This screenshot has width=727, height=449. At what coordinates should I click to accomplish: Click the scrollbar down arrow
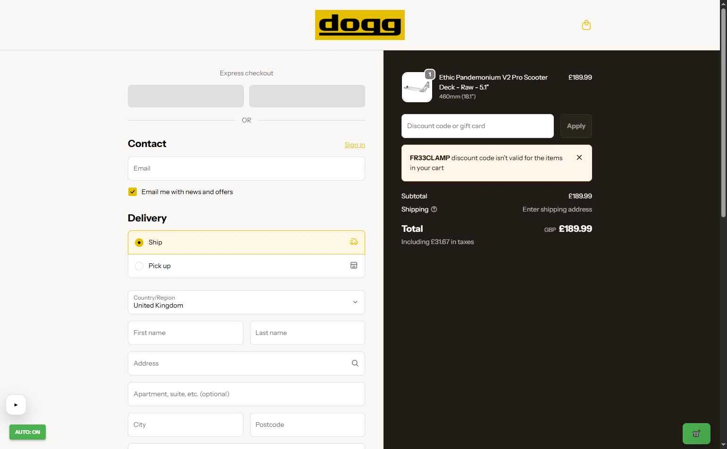[x=723, y=445]
